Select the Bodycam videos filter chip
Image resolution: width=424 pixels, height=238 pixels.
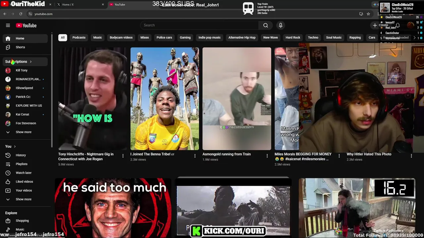(x=121, y=38)
